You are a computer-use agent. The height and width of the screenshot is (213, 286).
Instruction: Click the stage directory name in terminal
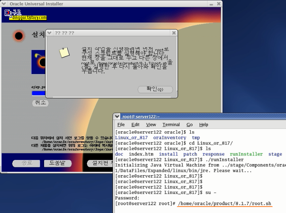(275, 154)
